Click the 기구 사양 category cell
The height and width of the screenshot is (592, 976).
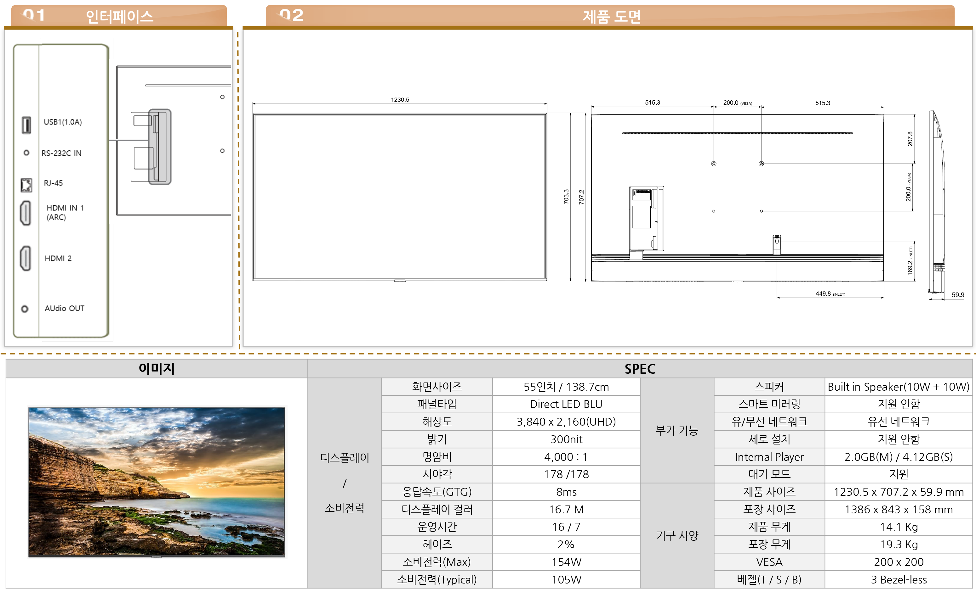676,535
